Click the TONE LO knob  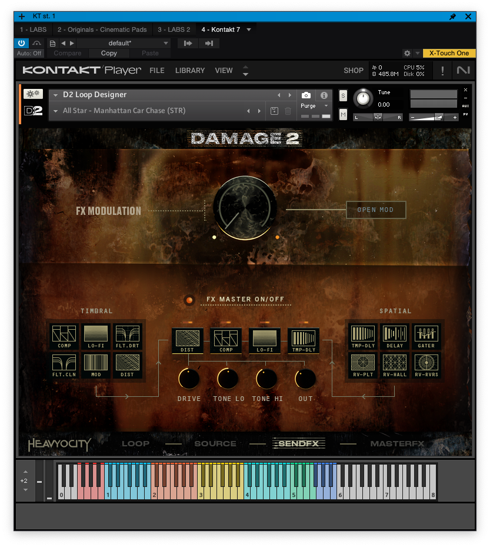(228, 379)
